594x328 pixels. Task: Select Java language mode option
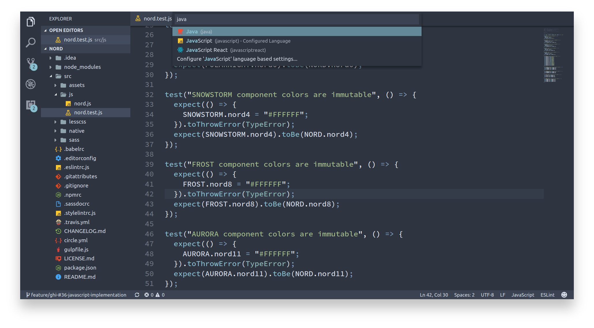[297, 31]
